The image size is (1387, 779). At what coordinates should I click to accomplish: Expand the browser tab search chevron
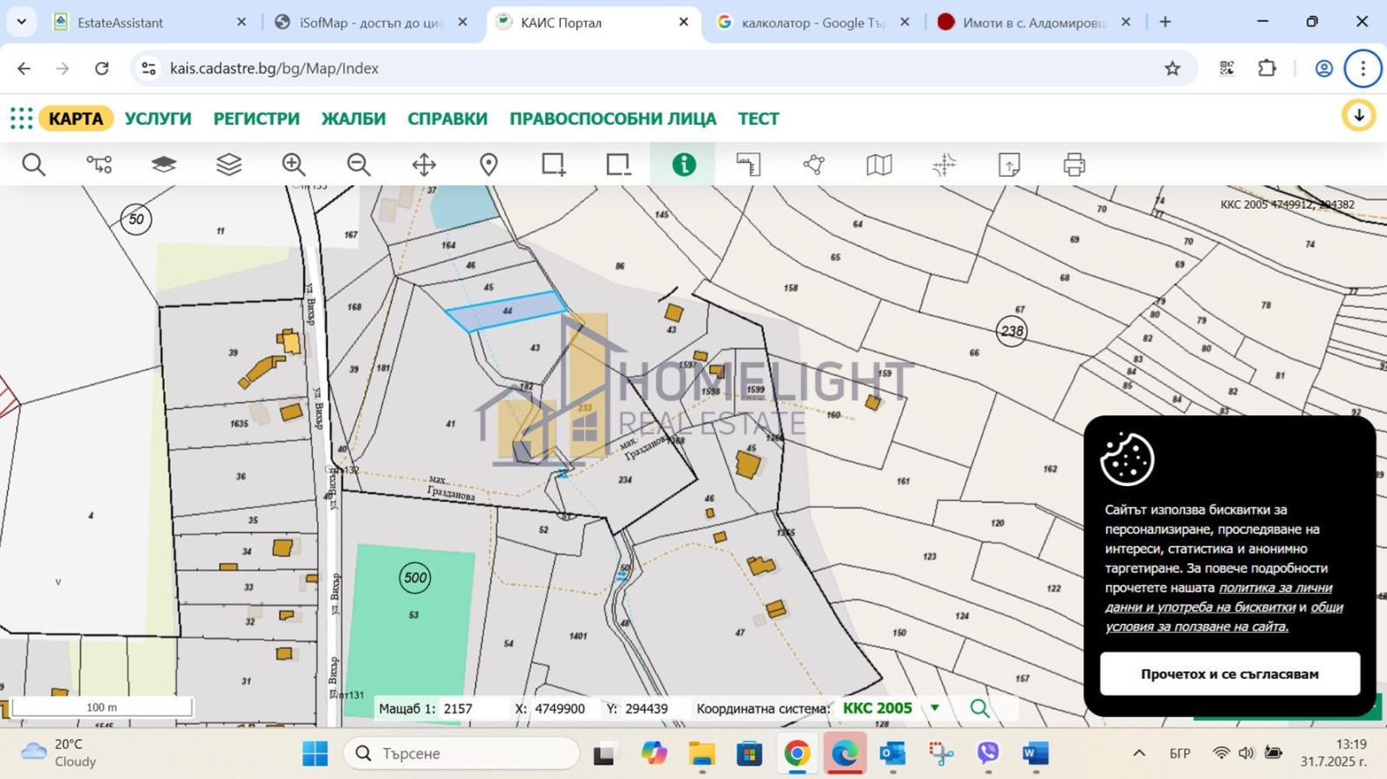point(22,22)
